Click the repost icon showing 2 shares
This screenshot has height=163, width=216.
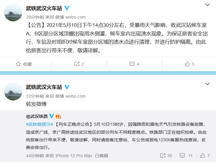pyautogui.click(x=77, y=64)
